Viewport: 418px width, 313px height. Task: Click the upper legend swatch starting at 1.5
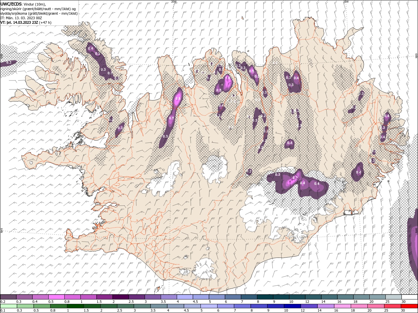point(104,297)
